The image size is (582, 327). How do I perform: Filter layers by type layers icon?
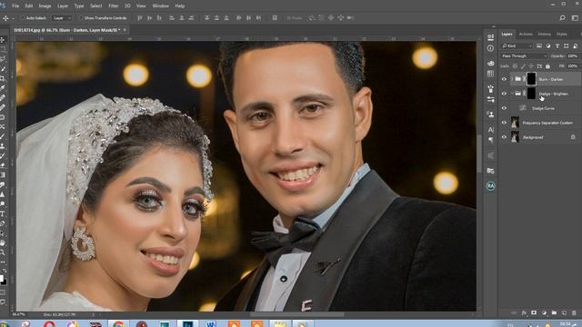tap(557, 45)
